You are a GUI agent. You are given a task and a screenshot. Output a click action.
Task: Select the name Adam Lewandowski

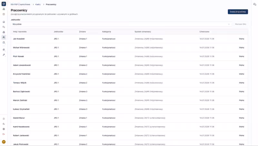[22, 65]
